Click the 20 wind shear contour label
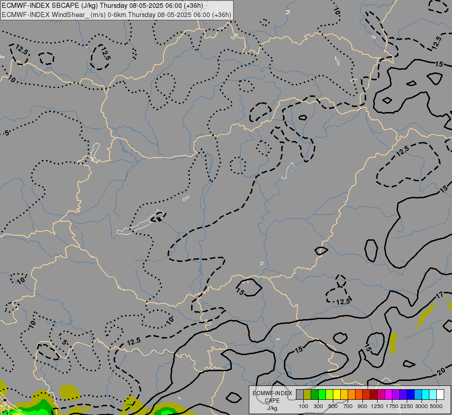 pos(441,372)
